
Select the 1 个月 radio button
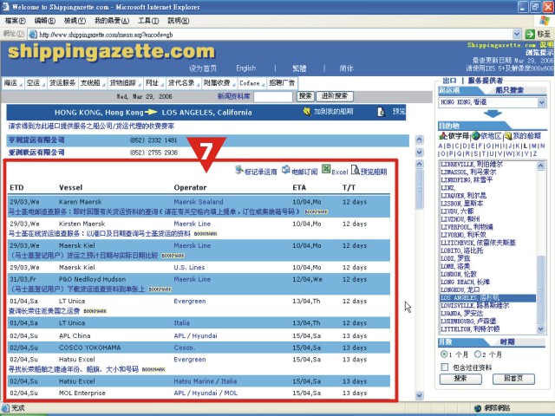click(443, 354)
